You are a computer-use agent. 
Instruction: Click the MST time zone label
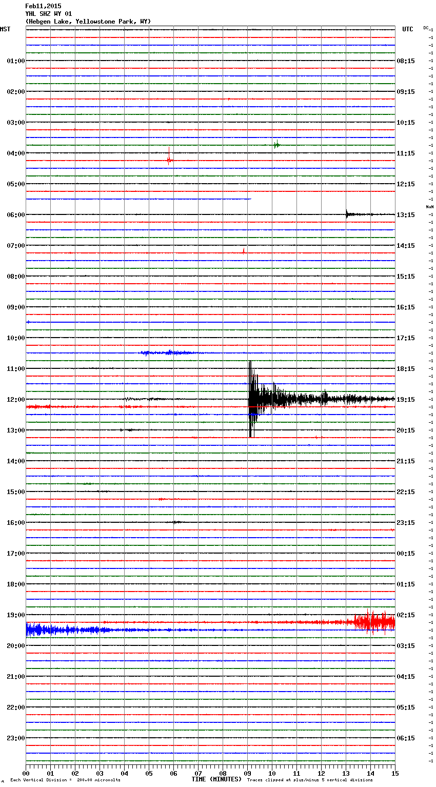pos(5,29)
